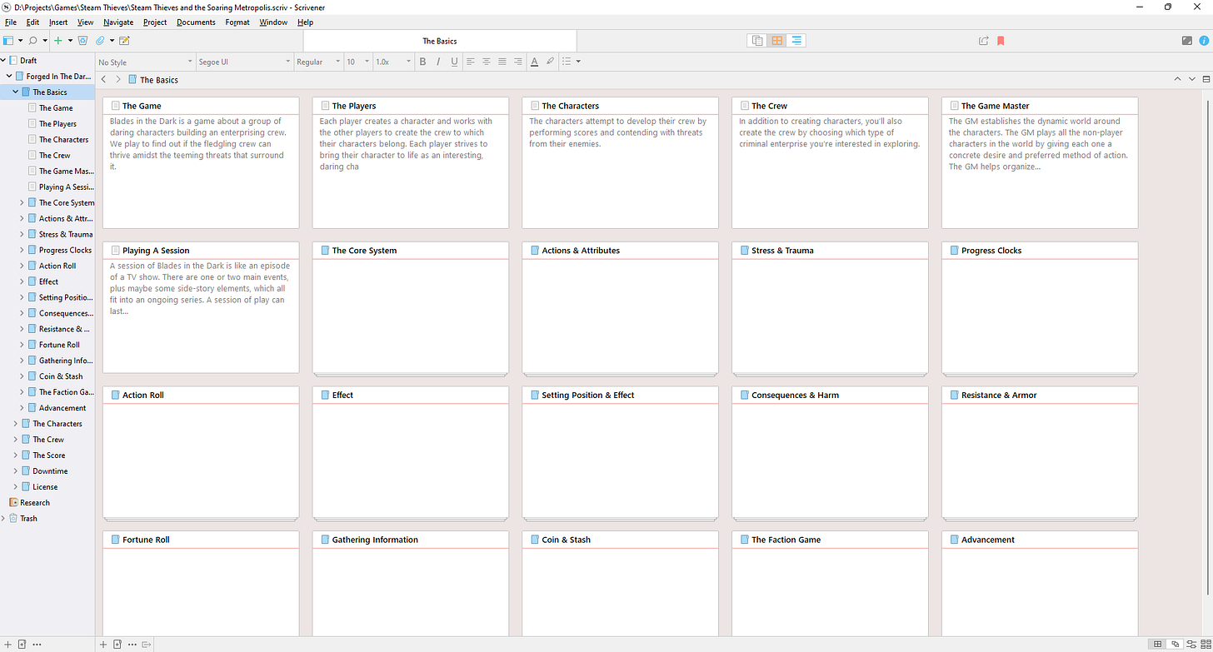The width and height of the screenshot is (1213, 652).
Task: Click the Insert attachment paperclip icon
Action: click(x=100, y=40)
